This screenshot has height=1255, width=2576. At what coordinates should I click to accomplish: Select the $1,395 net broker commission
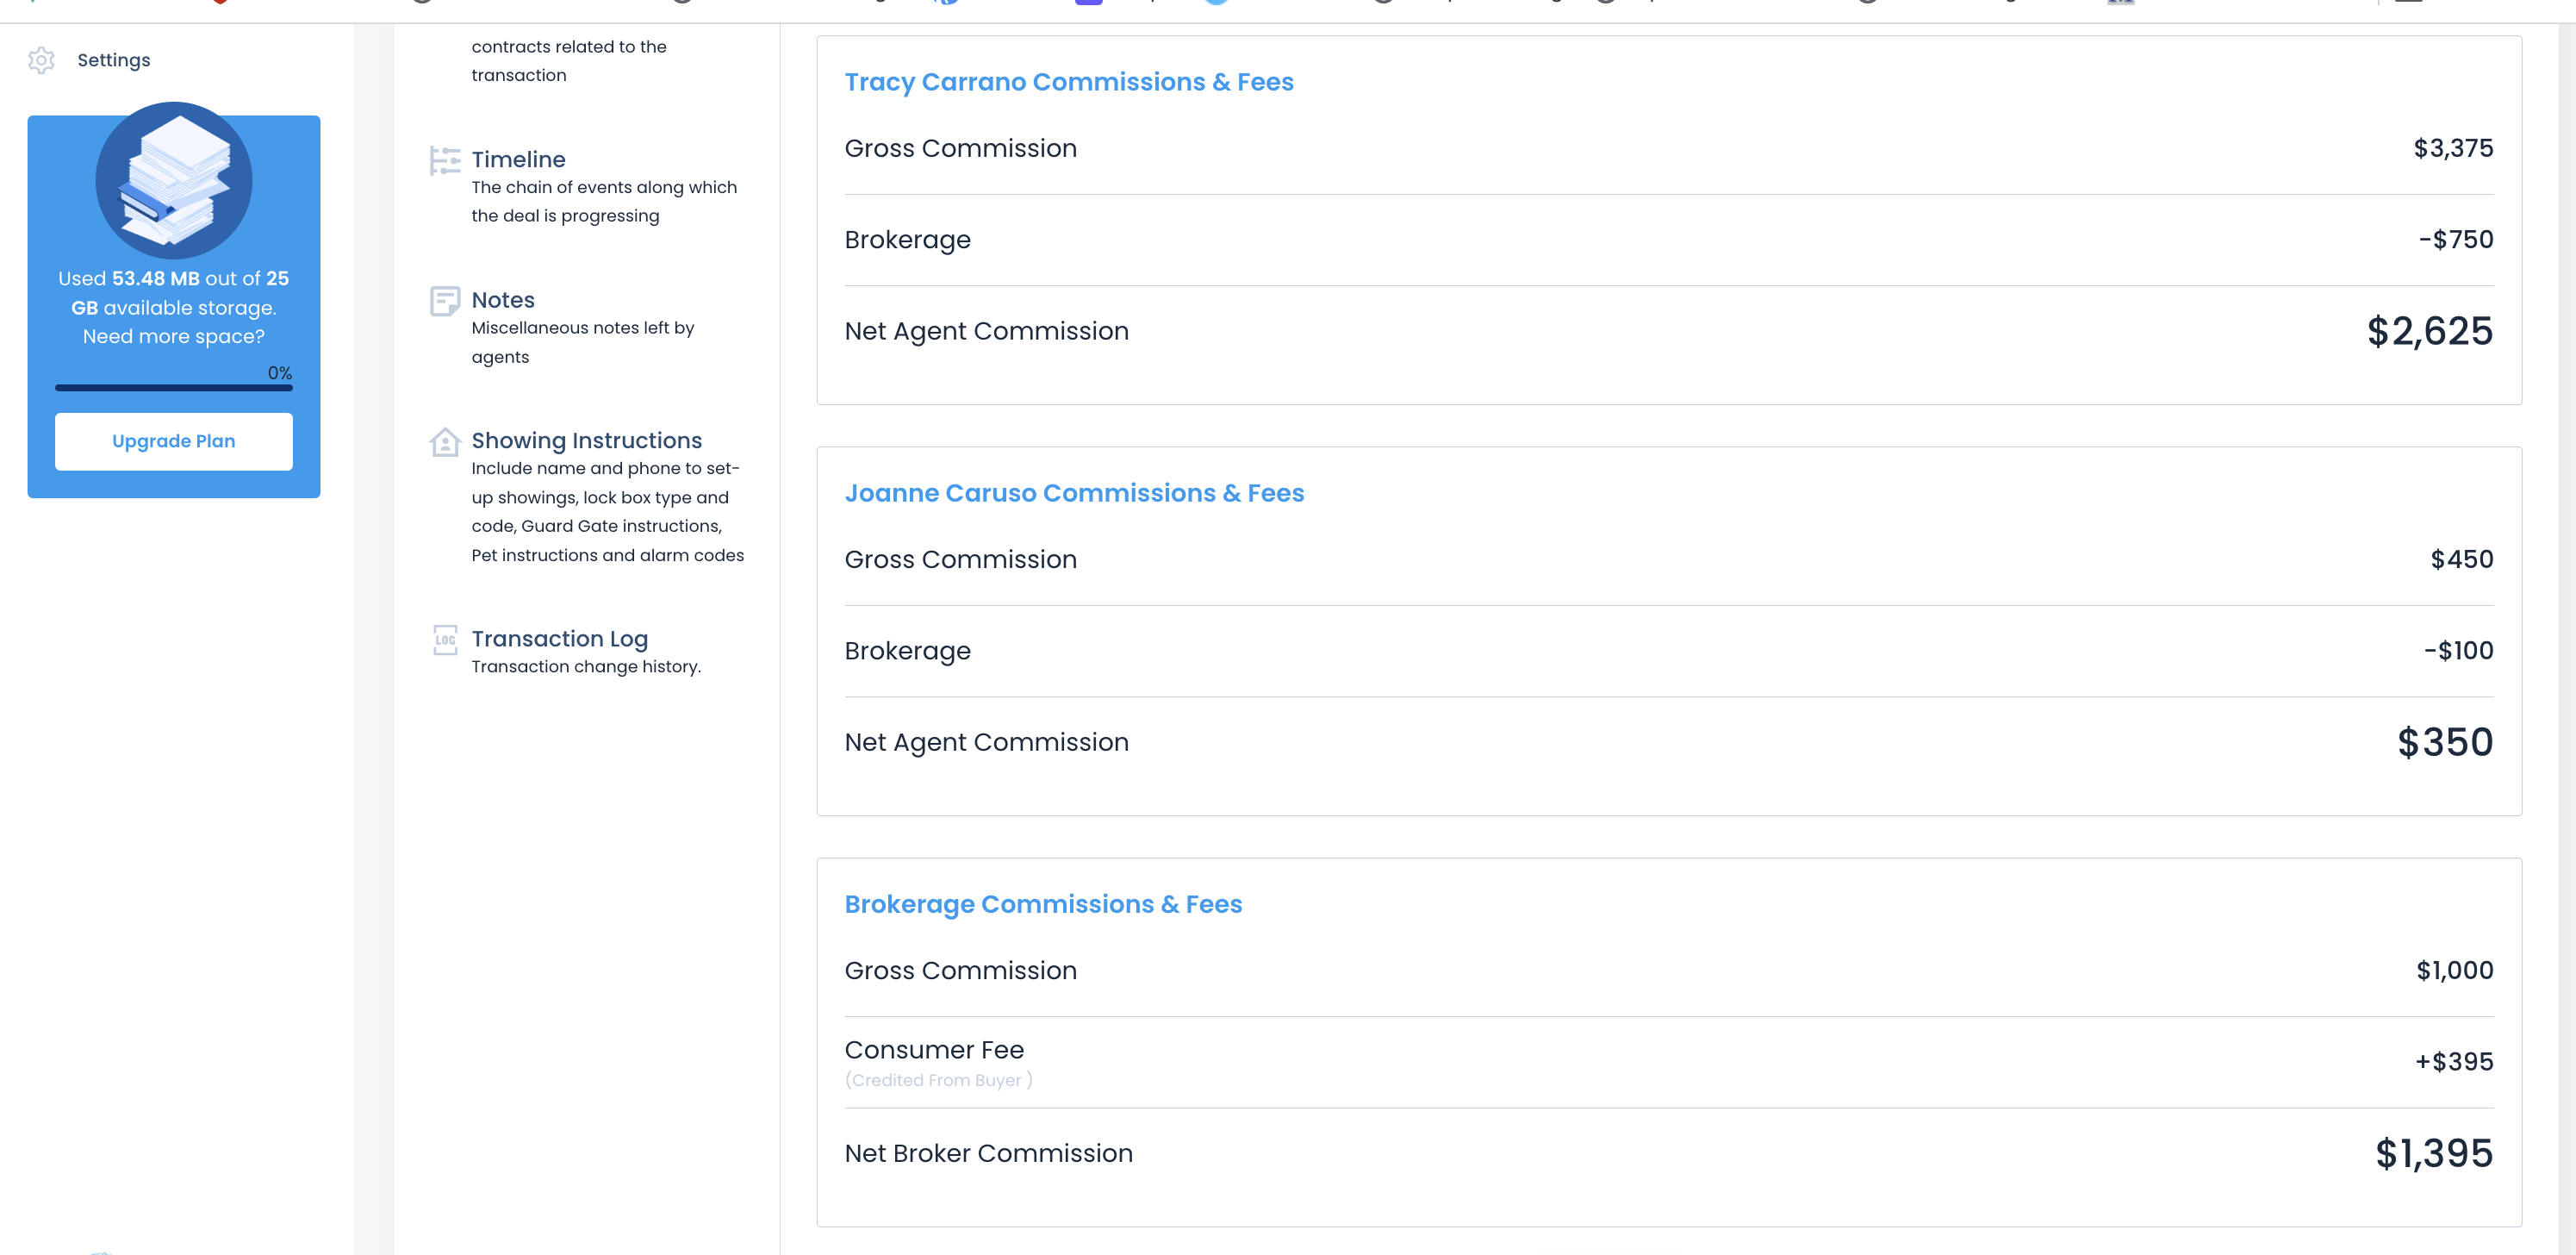click(x=2433, y=1154)
